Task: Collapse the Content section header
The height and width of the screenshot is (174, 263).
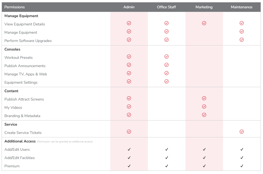Action: (11, 91)
